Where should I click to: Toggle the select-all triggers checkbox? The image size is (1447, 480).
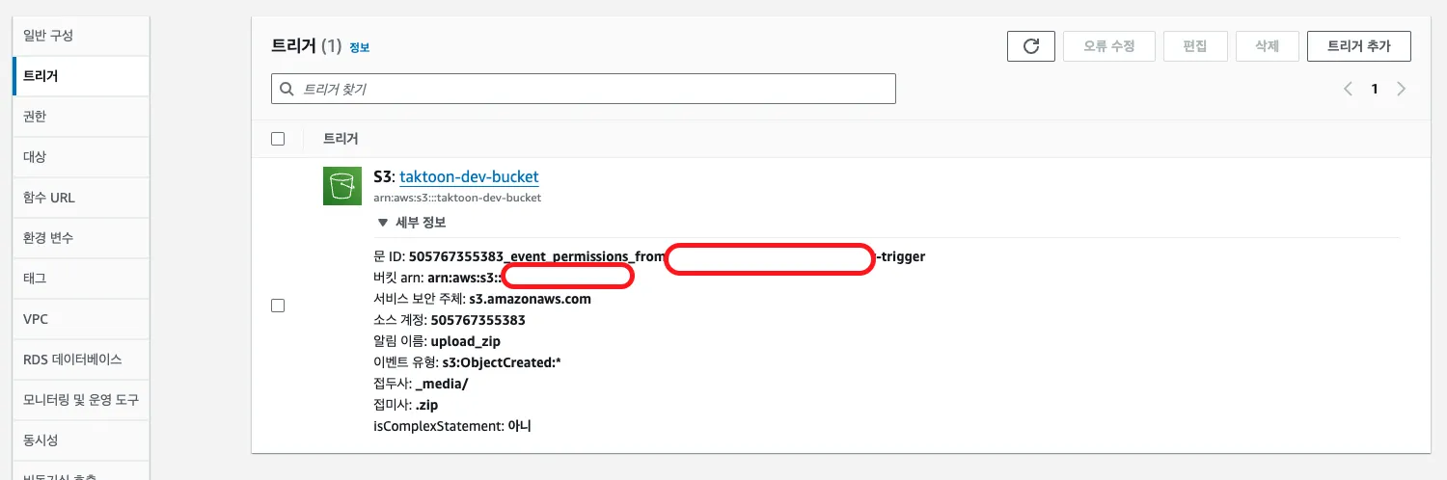[278, 139]
